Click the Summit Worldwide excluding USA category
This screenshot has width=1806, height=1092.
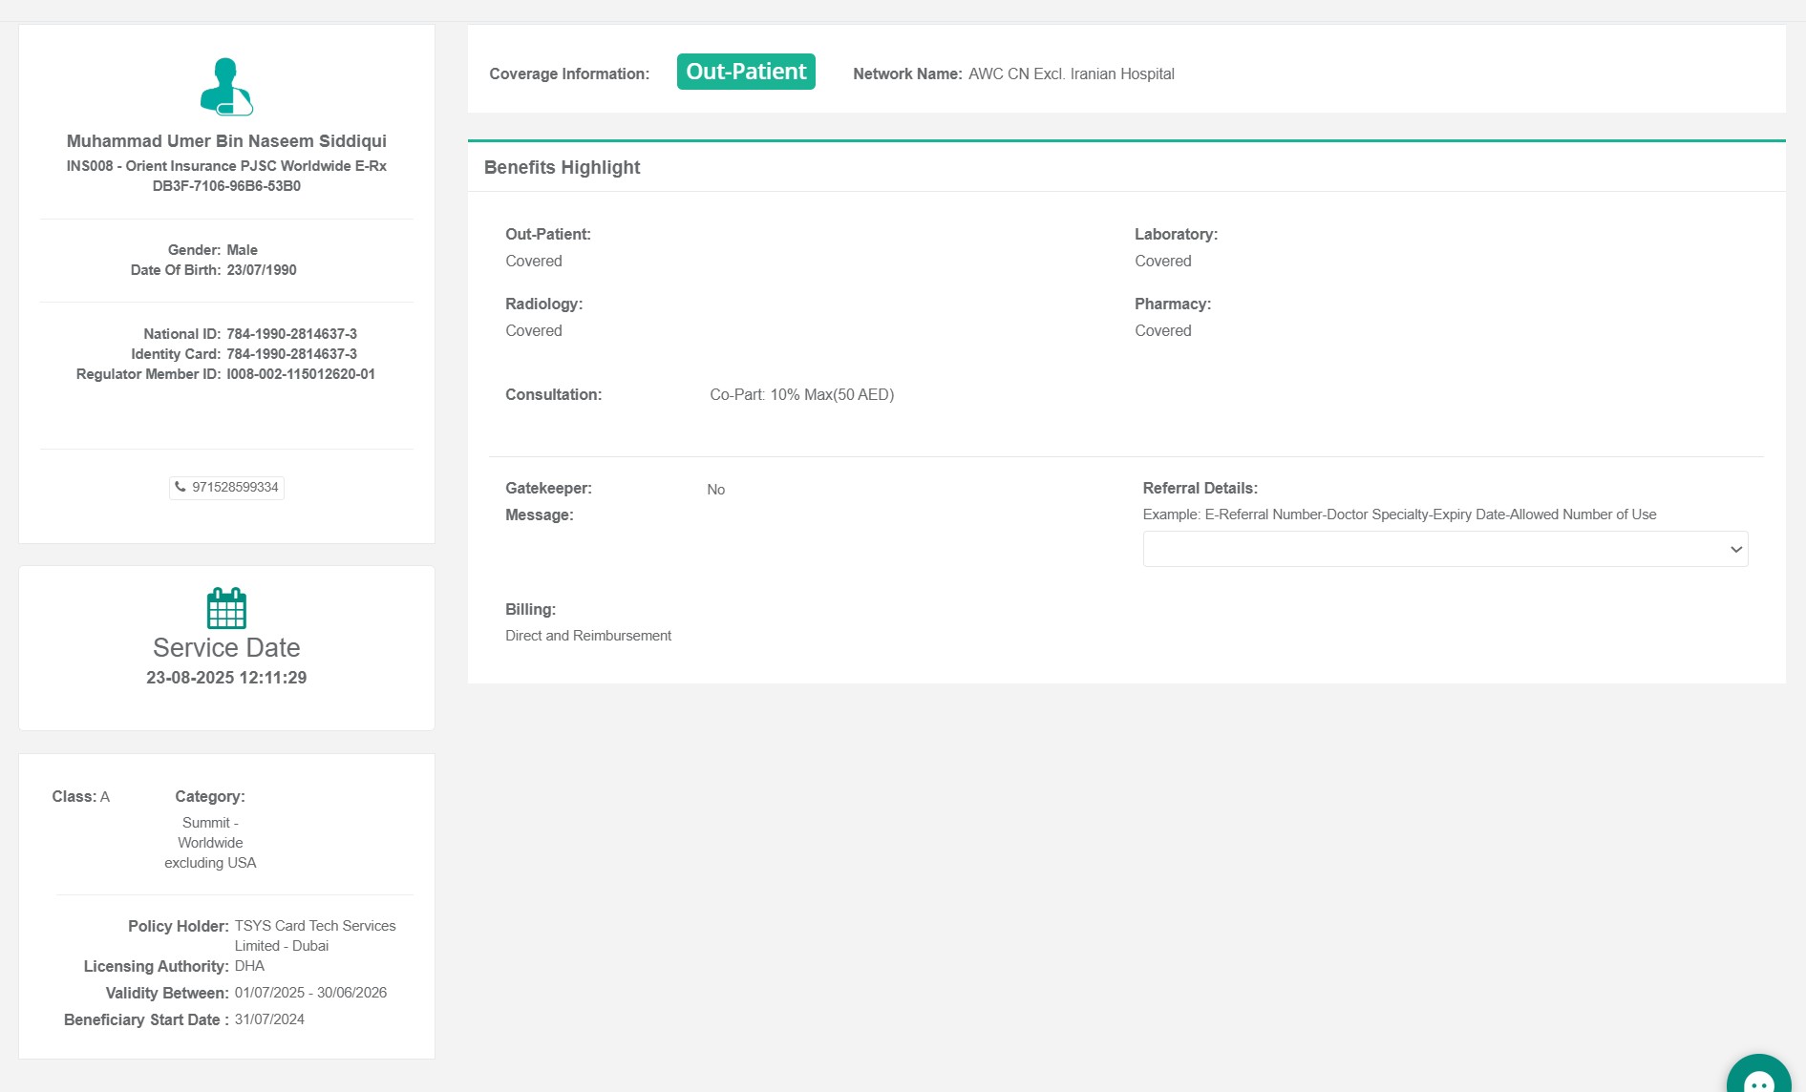[210, 843]
